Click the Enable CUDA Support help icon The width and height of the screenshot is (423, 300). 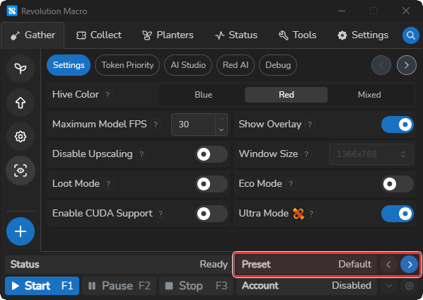coord(161,214)
